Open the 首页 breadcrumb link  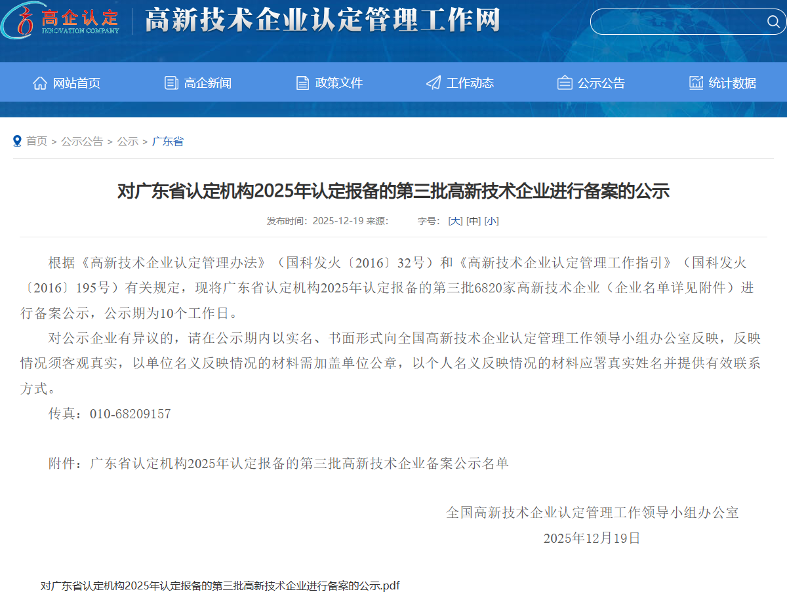(x=36, y=141)
